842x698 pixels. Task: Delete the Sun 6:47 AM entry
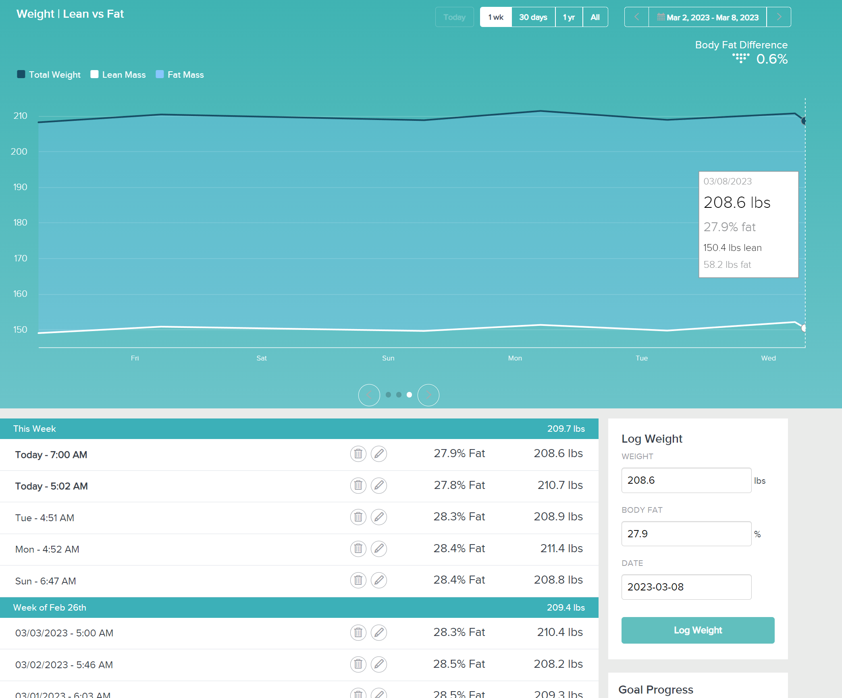click(x=358, y=580)
